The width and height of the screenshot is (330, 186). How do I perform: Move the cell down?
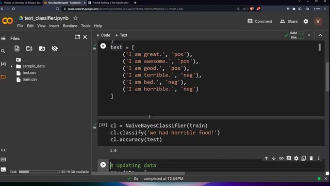[x=274, y=158]
